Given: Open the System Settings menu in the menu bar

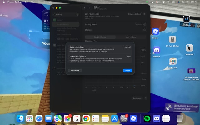Looking at the screenshot, I should tap(15, 2).
